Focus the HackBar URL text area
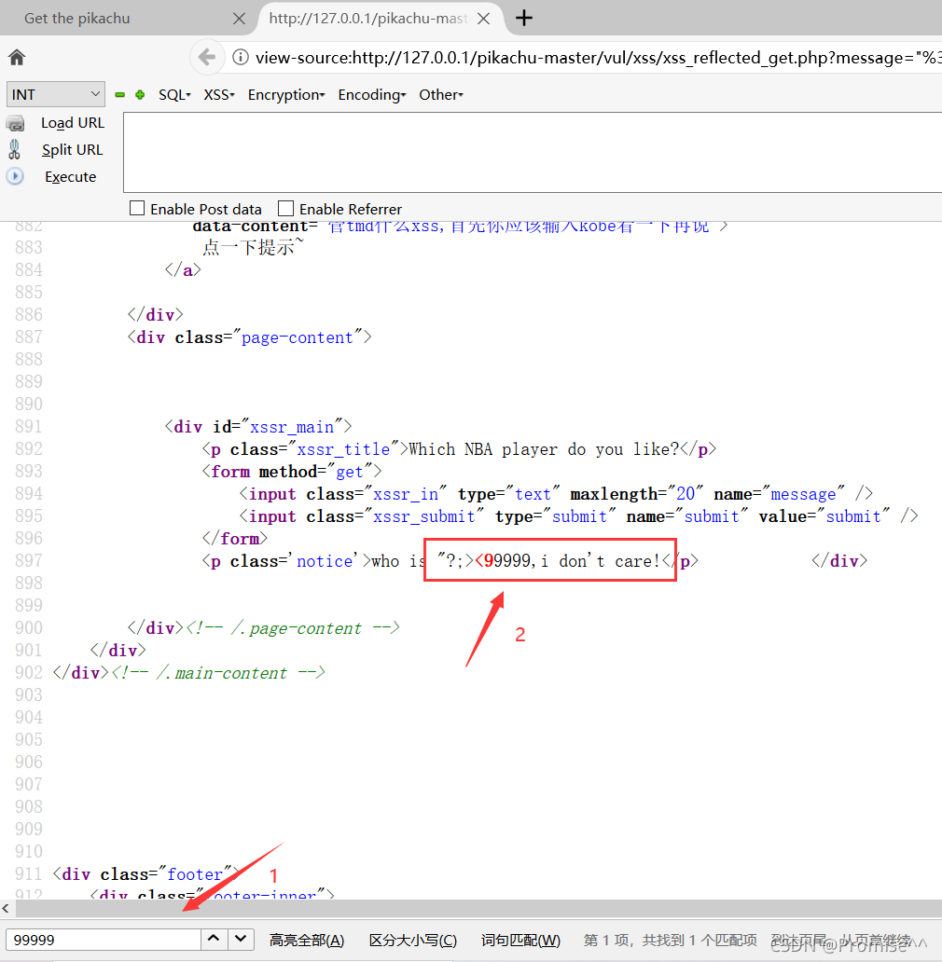 coord(532,152)
